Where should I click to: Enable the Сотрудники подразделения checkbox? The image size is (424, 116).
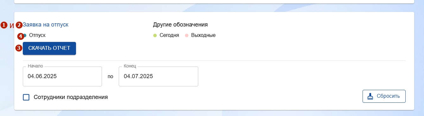[26, 97]
